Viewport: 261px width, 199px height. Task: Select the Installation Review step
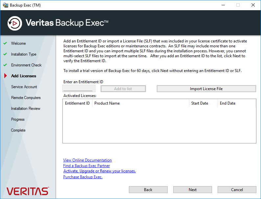(x=26, y=109)
